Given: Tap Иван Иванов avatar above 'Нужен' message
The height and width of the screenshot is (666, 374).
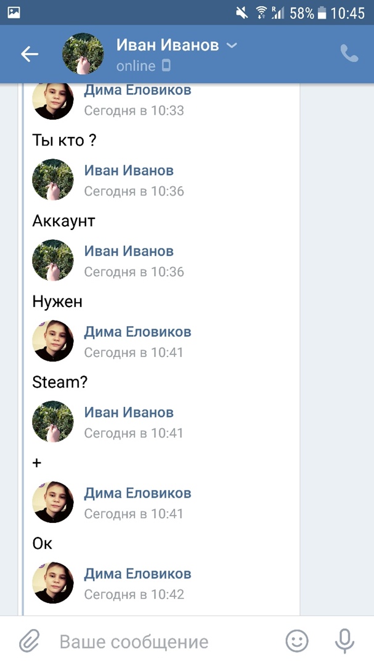Looking at the screenshot, I should coord(53,260).
